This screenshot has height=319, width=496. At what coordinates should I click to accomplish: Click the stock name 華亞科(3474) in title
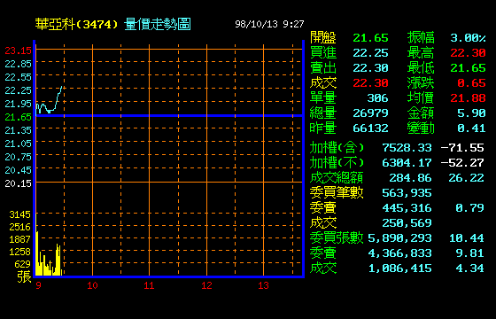click(76, 24)
